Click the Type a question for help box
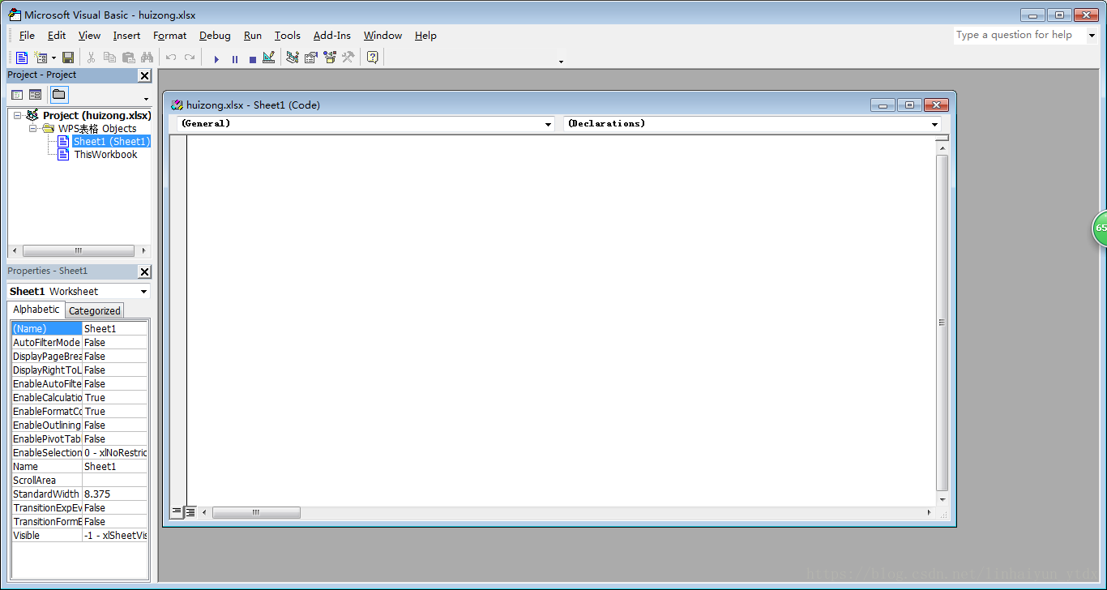Screen dimensions: 1107x590 click(1019, 36)
